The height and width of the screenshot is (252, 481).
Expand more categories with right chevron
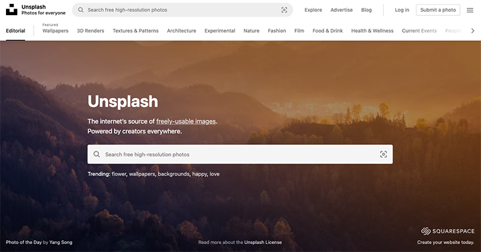click(472, 31)
